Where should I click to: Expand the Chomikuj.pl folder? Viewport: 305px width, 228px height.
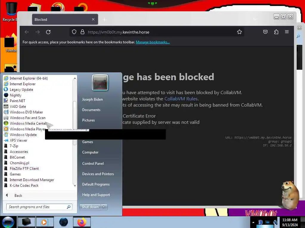19,163
